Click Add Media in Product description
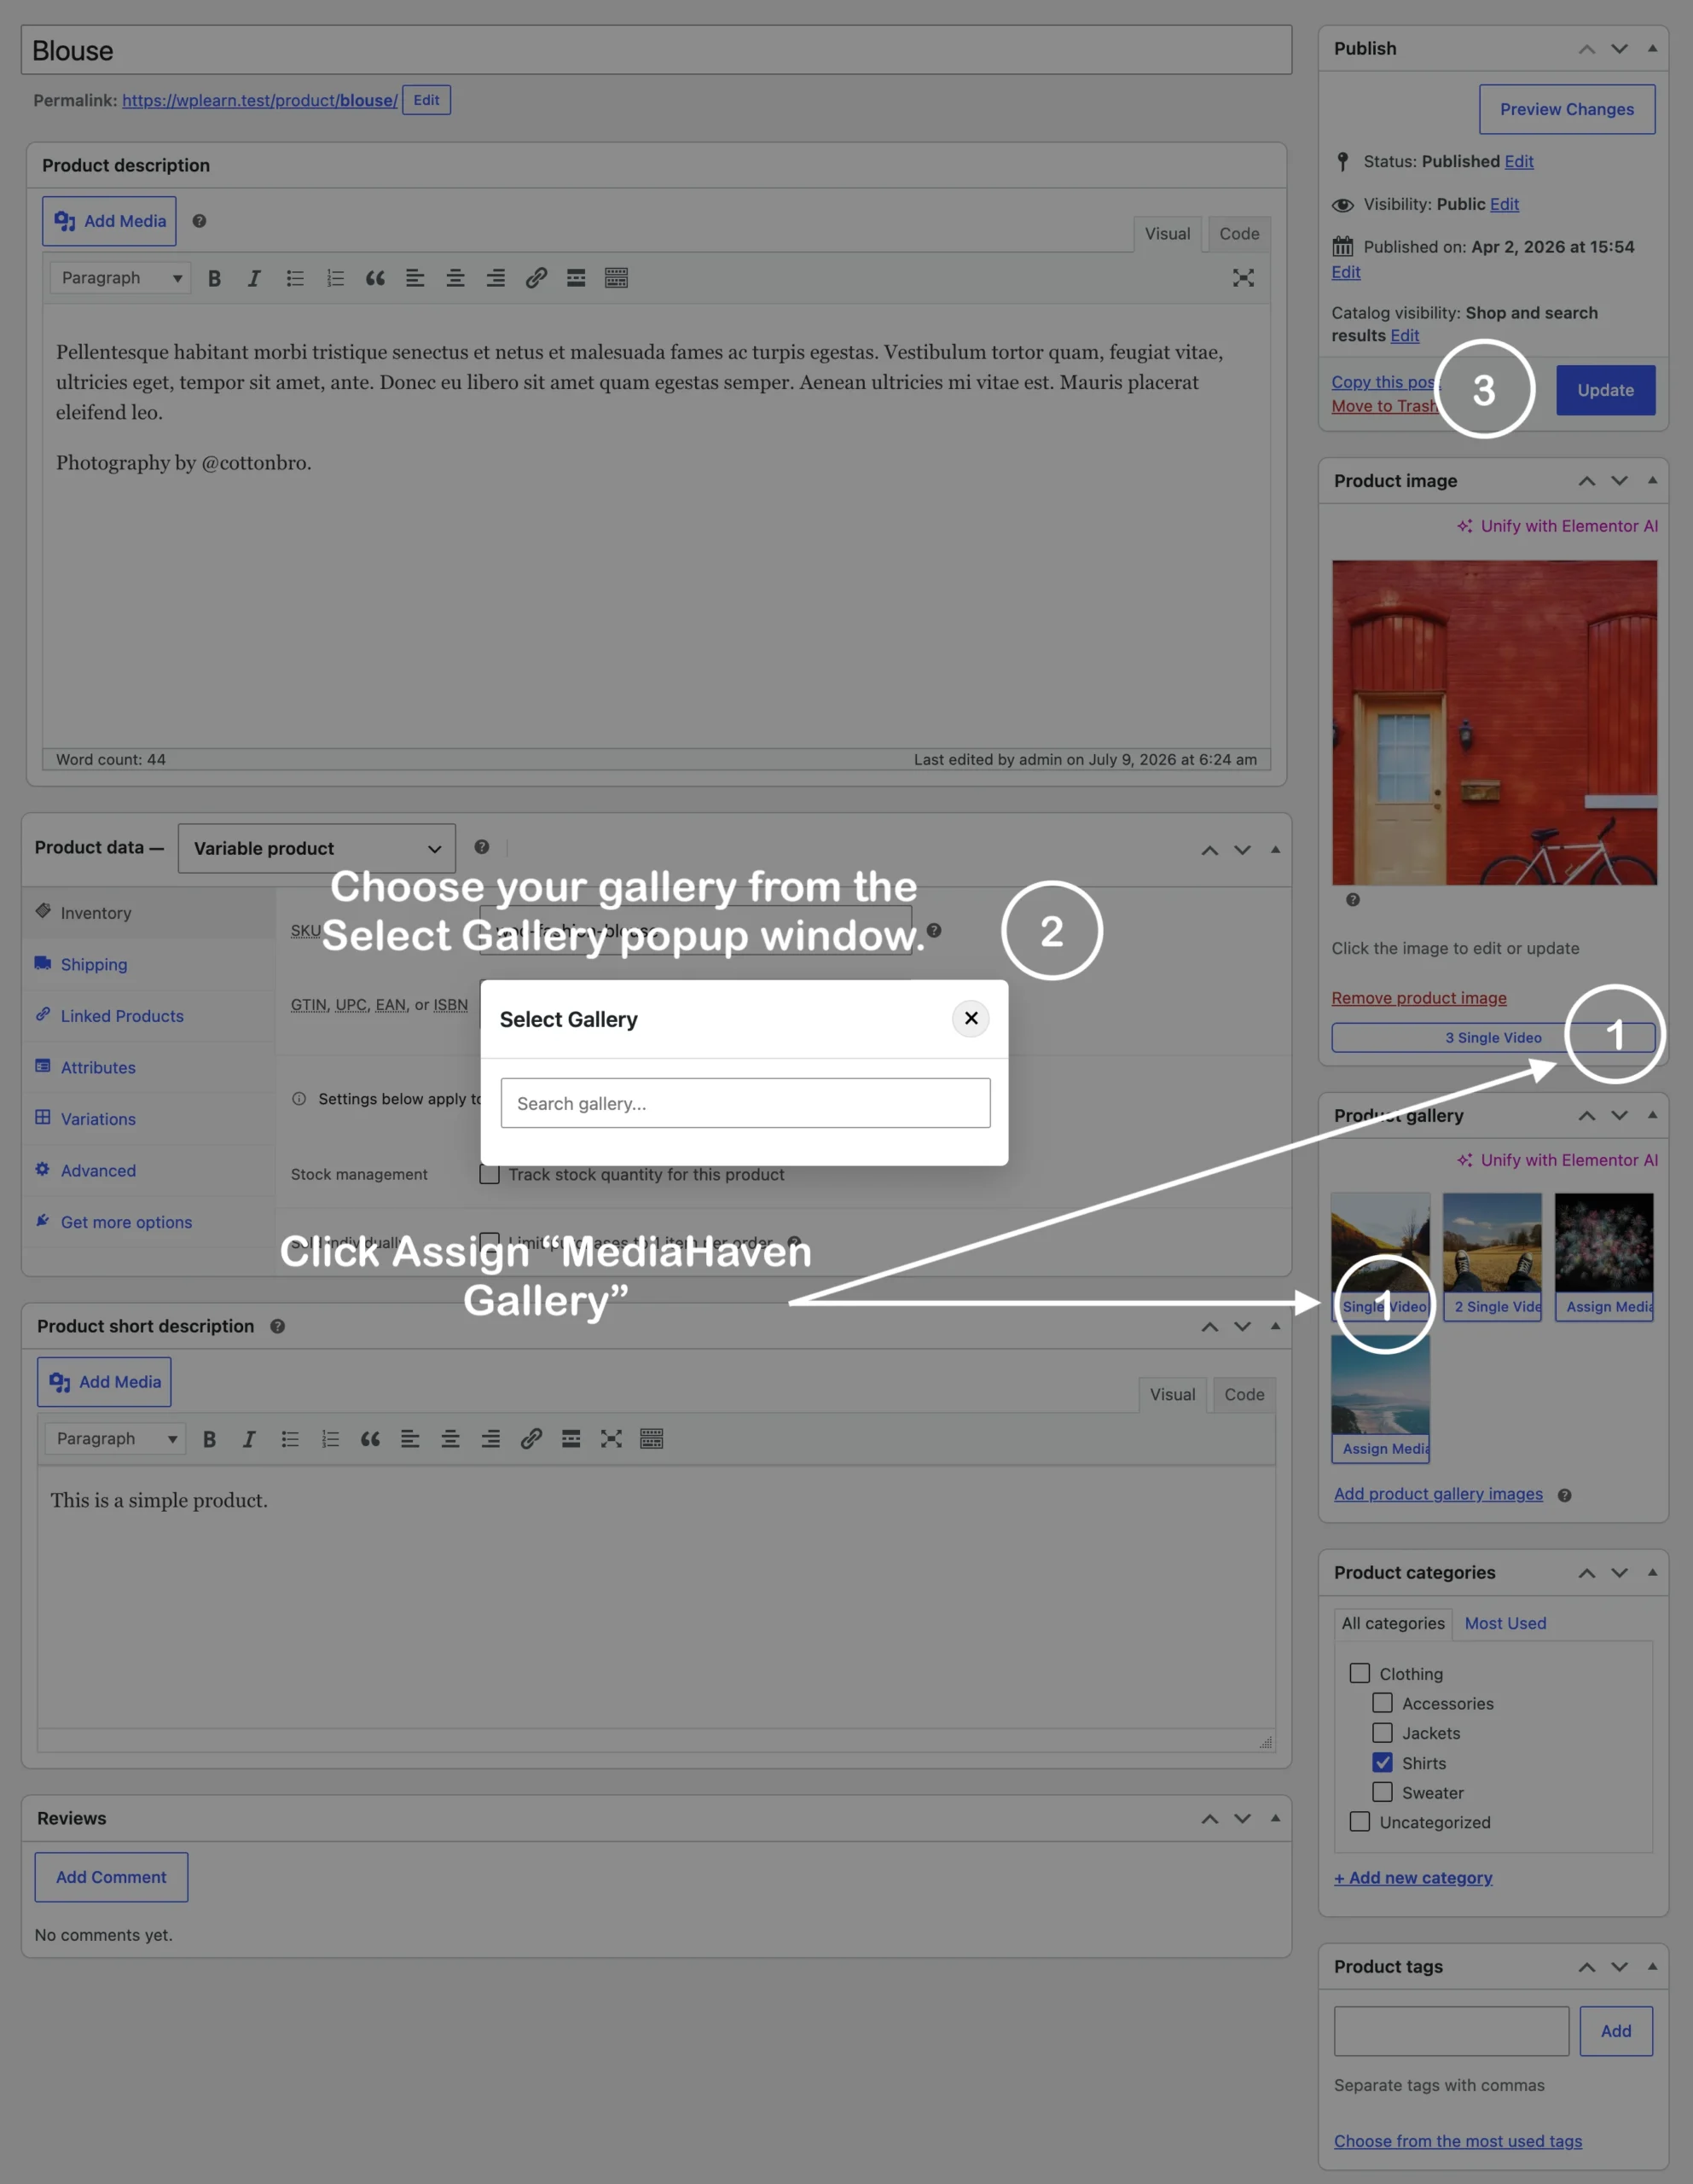Viewport: 1693px width, 2184px height. point(109,221)
